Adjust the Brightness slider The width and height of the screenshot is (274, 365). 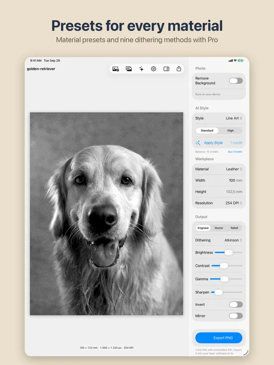pos(228,252)
